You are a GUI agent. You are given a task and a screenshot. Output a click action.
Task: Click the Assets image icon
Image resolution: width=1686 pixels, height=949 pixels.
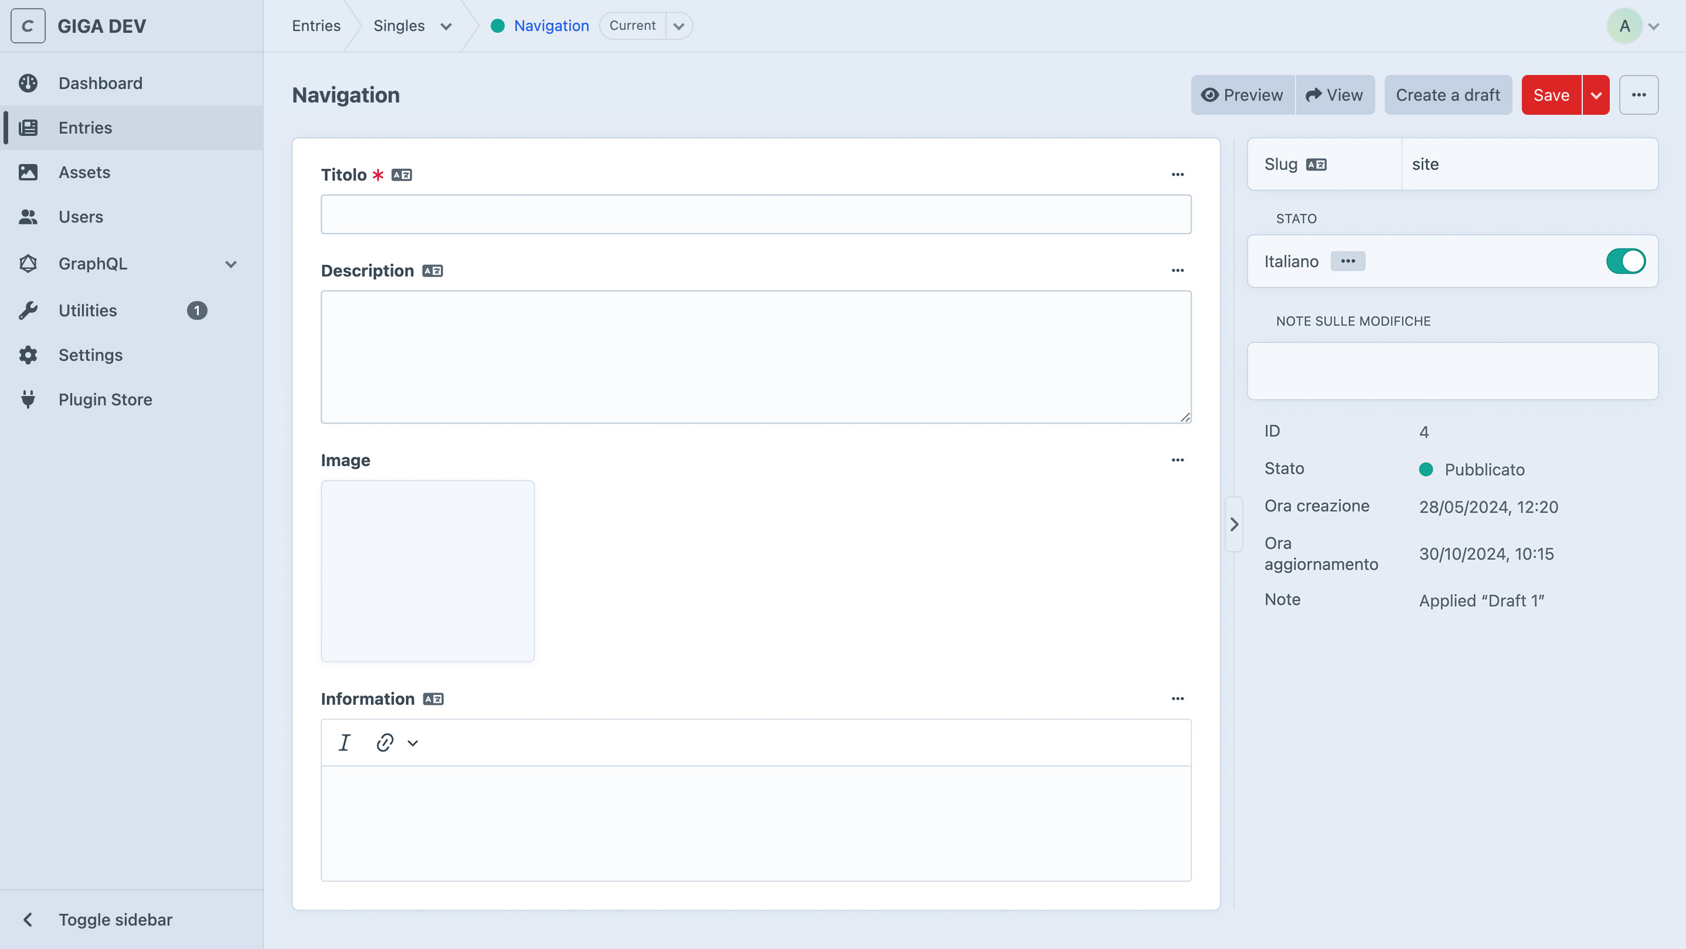point(28,172)
